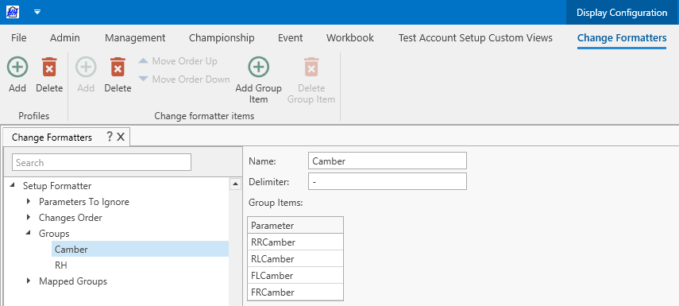Open the Championship ribbon tab
This screenshot has width=679, height=306.
coord(222,37)
